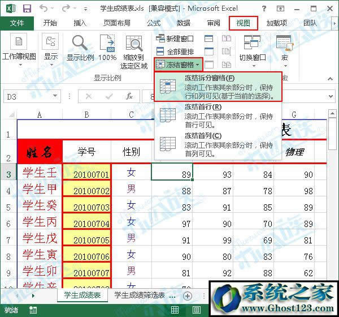The height and width of the screenshot is (317, 339).
Task: Click Zoom to Selection (缩放到选定区域) icon
Action: tap(135, 45)
